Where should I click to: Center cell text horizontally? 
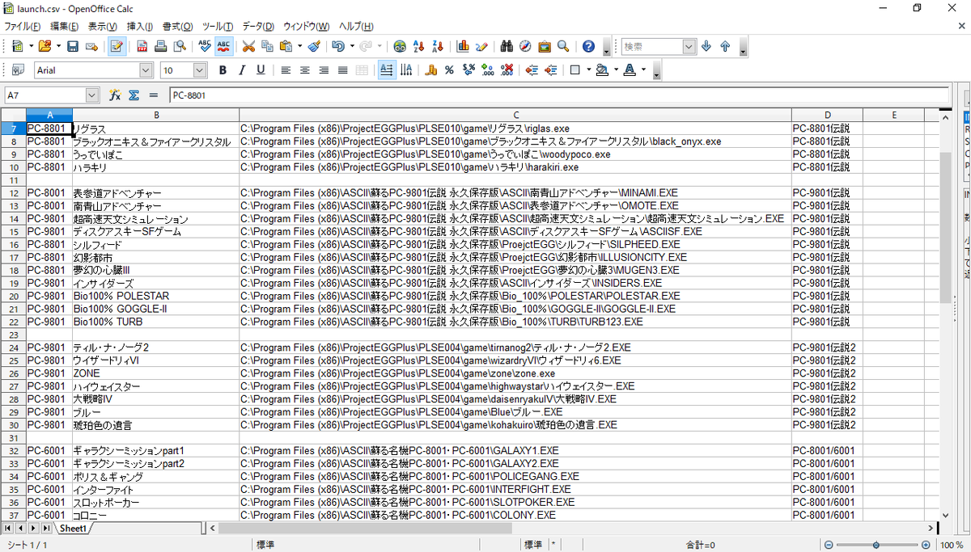(304, 70)
